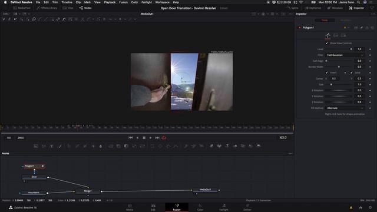Toggle keyframe for Level parameter
377x212 pixels.
pyautogui.click(x=370, y=49)
